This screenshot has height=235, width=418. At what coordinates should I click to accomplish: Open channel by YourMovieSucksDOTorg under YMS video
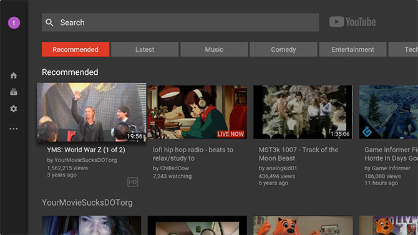(82, 160)
